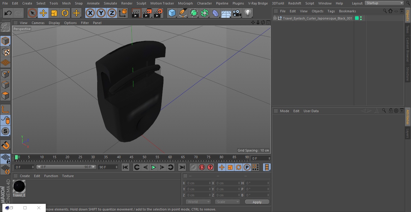Select the Live Selection tool
The width and height of the screenshot is (411, 212).
click(32, 13)
